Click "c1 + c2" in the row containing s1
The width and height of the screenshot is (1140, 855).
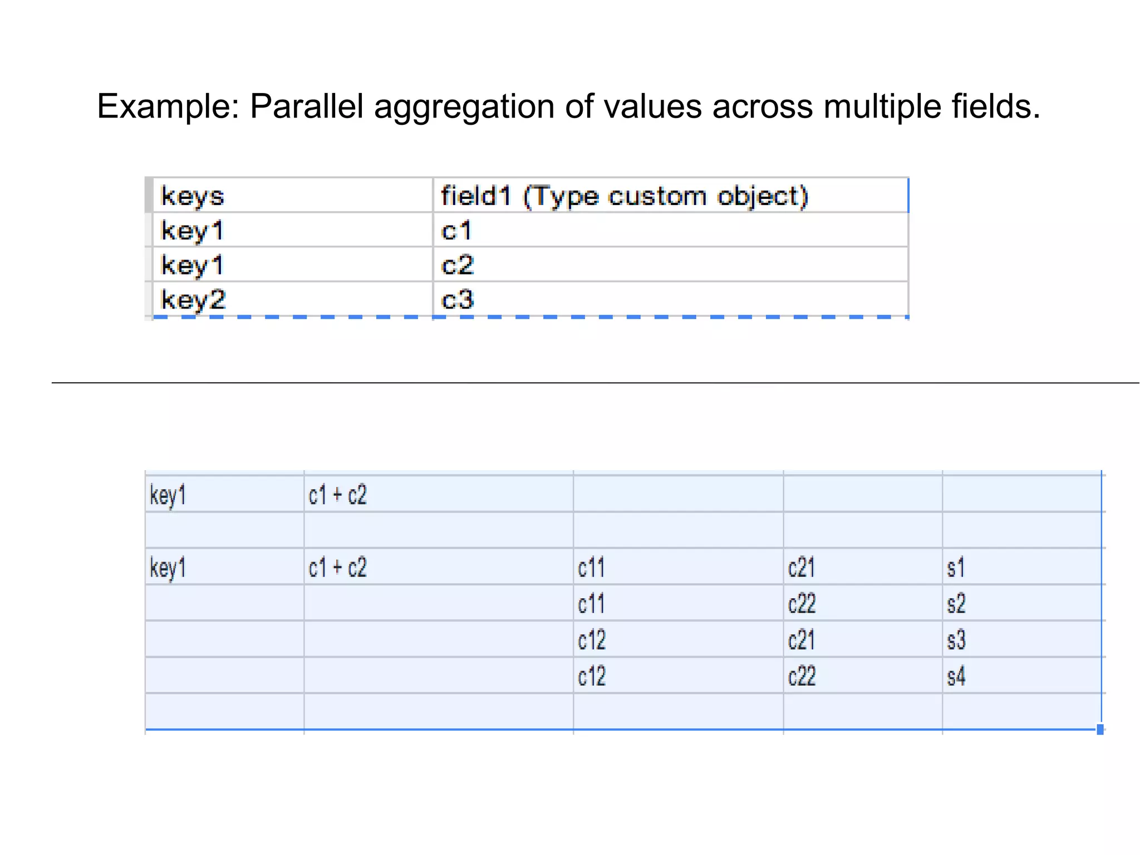[x=439, y=567]
